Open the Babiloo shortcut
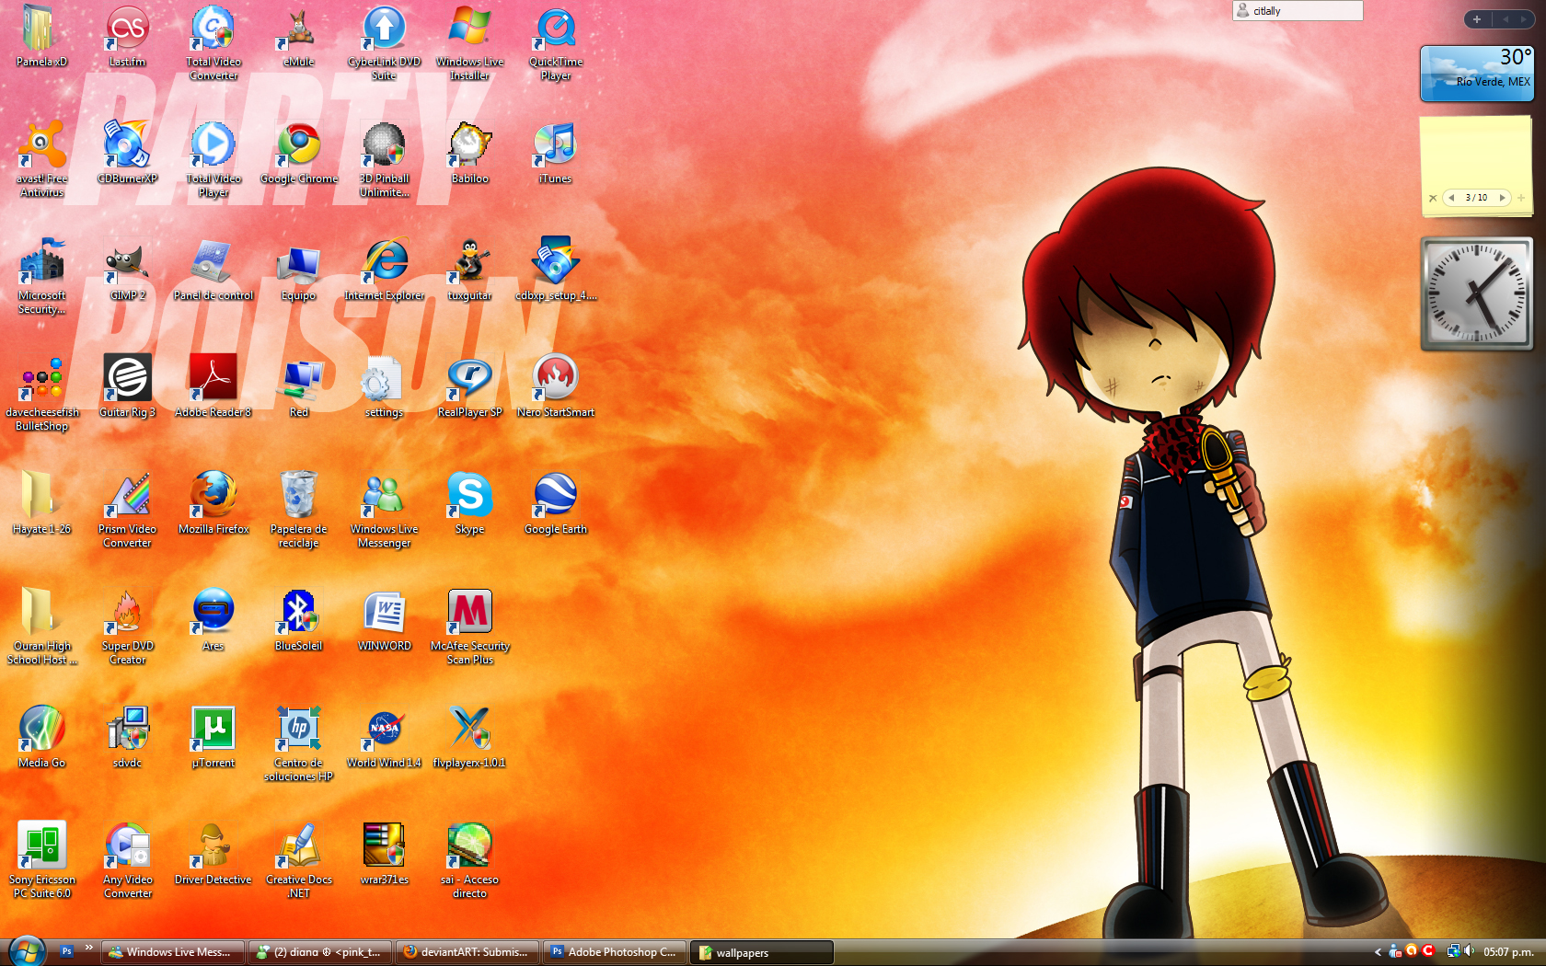 (x=469, y=153)
